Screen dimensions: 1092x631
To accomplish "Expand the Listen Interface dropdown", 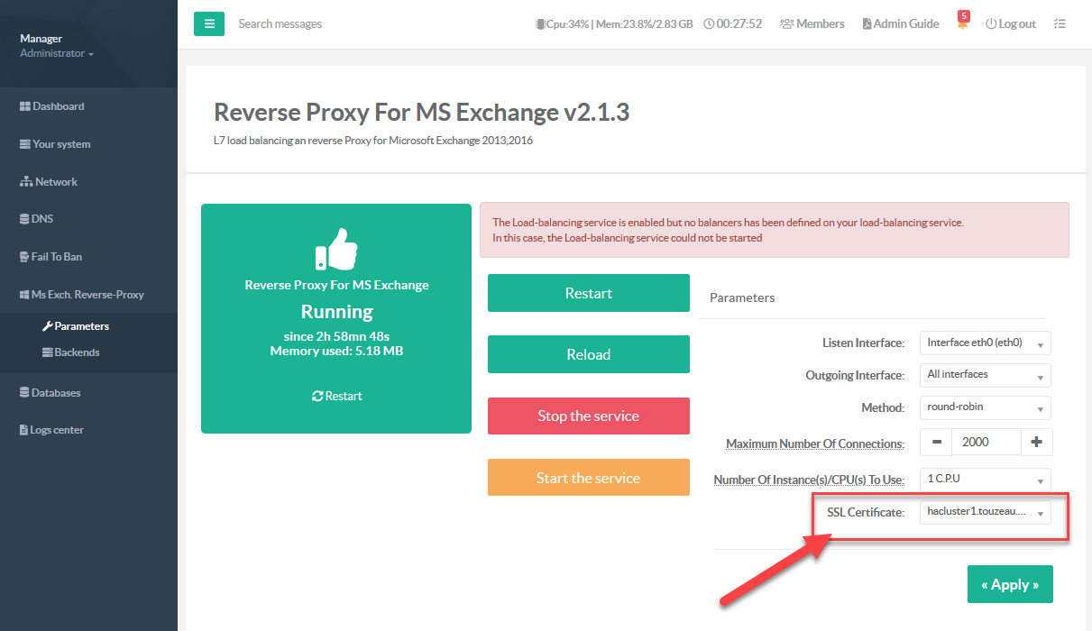I will 985,343.
